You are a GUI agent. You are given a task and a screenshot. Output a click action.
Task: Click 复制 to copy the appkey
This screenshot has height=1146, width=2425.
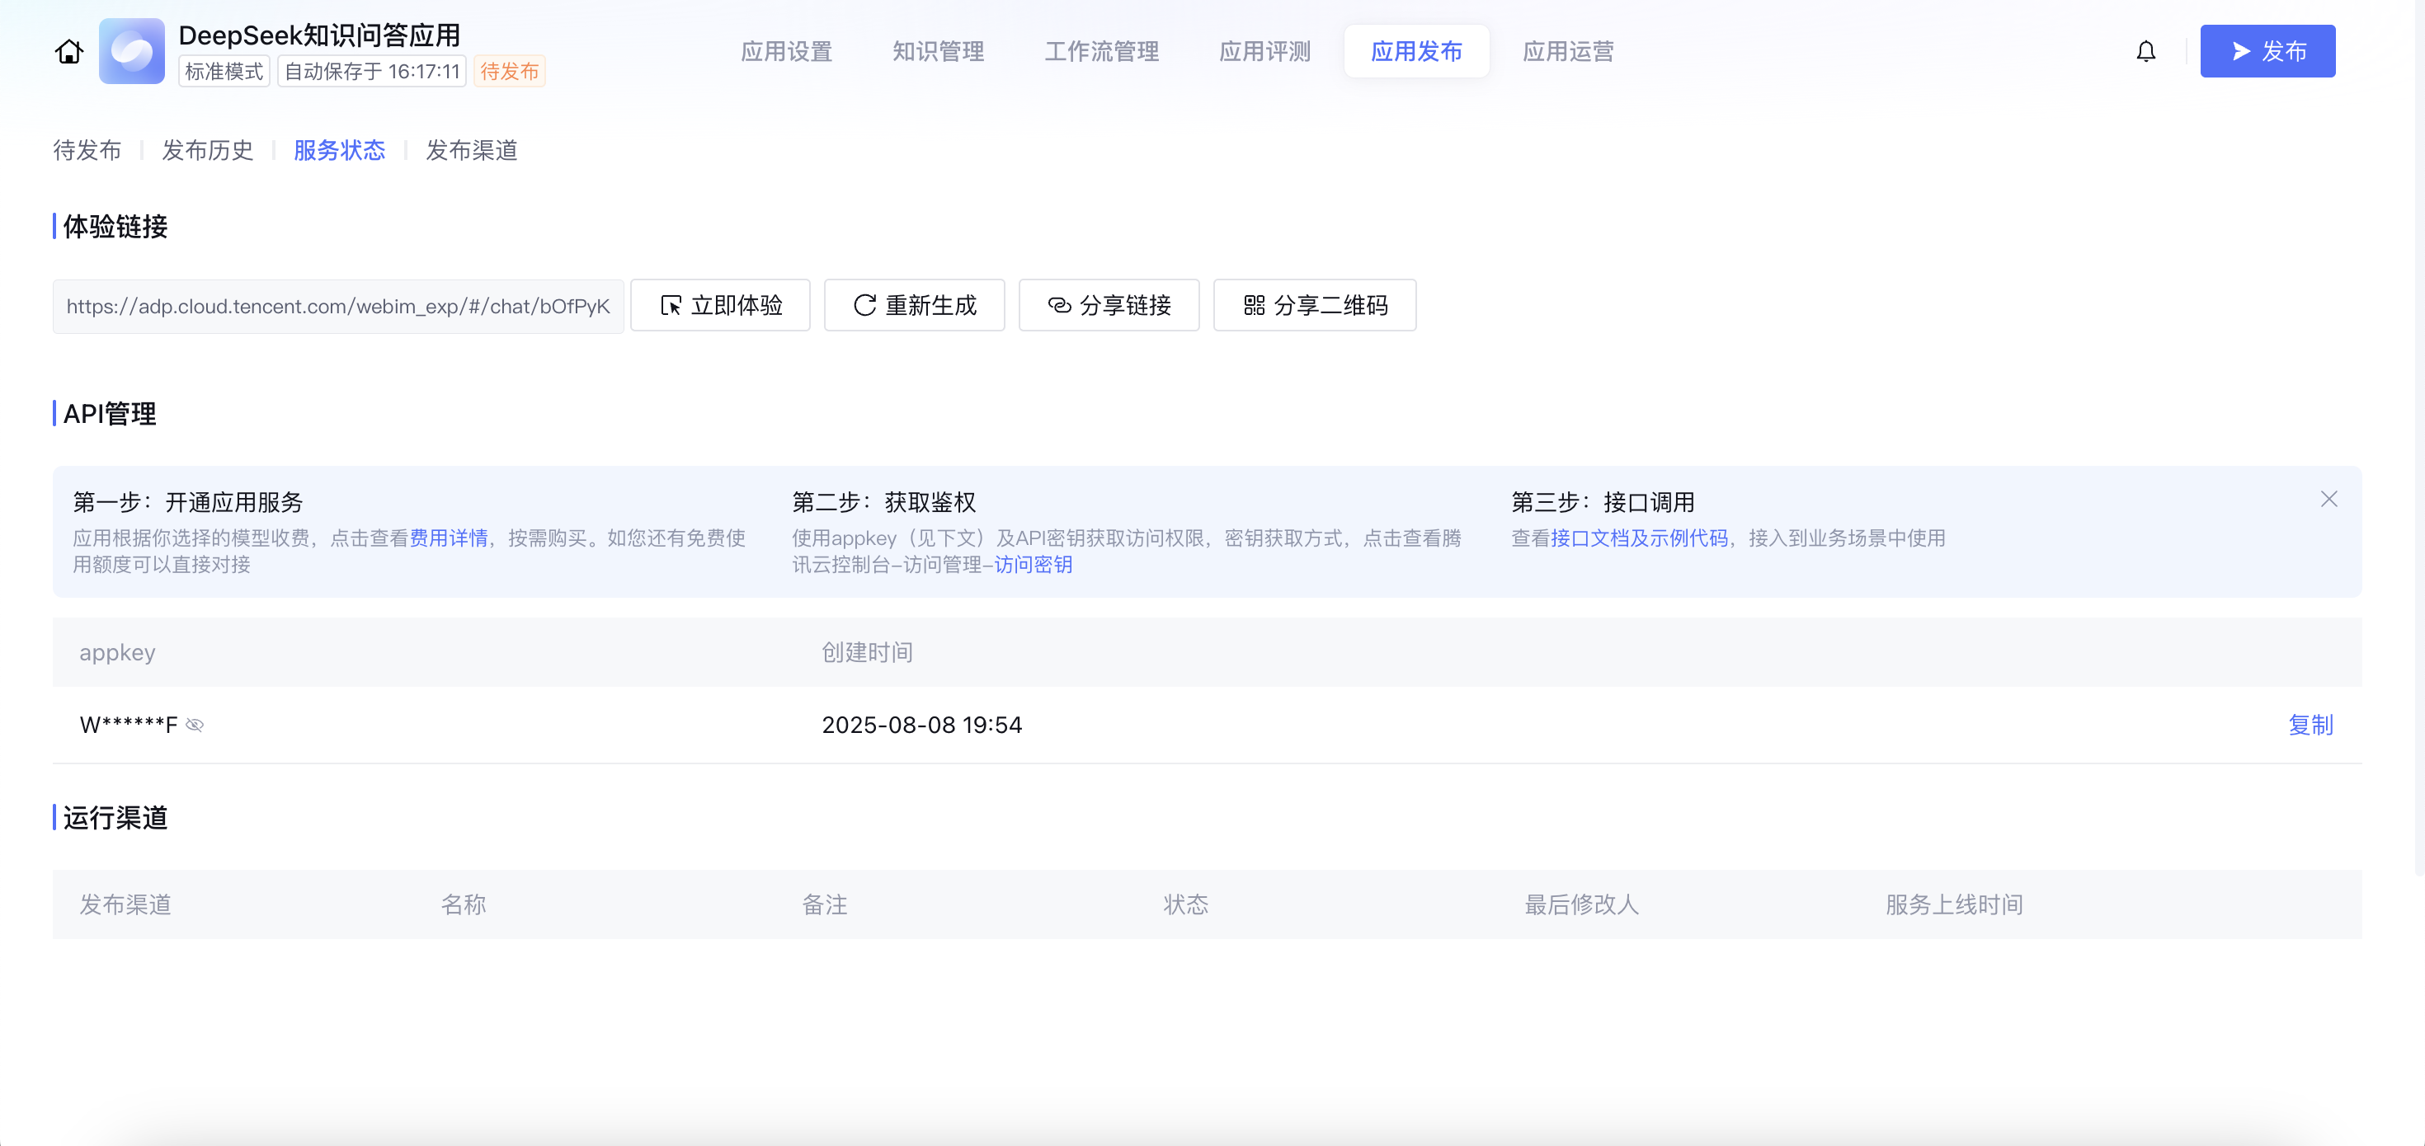[2310, 725]
